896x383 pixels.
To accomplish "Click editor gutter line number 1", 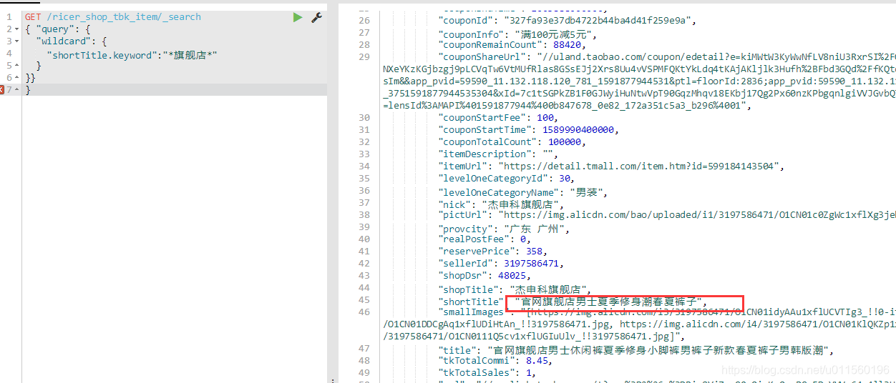I will click(9, 17).
